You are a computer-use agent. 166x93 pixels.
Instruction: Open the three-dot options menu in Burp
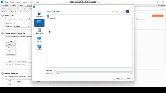point(164,9)
